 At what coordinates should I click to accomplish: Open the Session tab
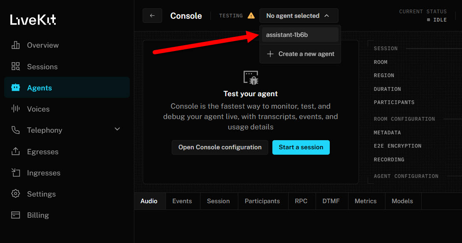[x=218, y=201]
